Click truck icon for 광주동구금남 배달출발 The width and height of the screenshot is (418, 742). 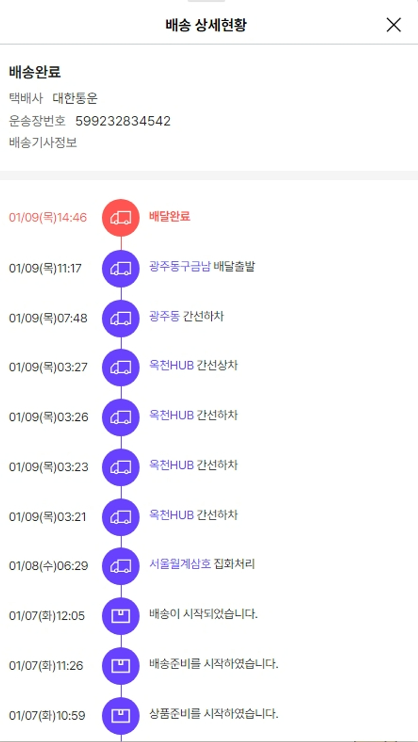120,269
